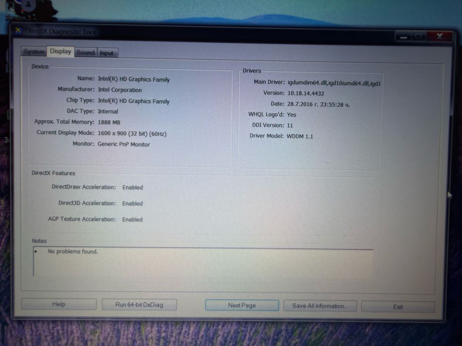
Task: Click monitor value 'Generic PnP Monitor'
Action: (124, 144)
